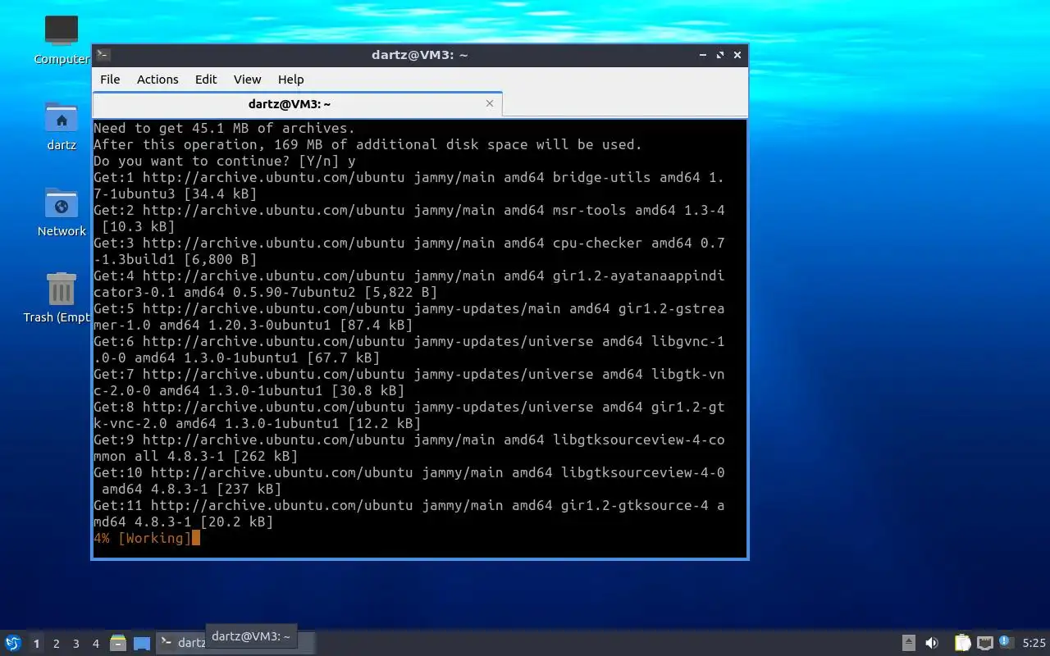This screenshot has width=1050, height=656.
Task: Click '169 MB of additional disk space' line
Action: (367, 144)
